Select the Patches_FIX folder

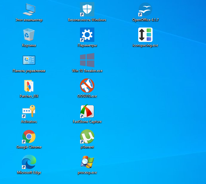coord(29,86)
